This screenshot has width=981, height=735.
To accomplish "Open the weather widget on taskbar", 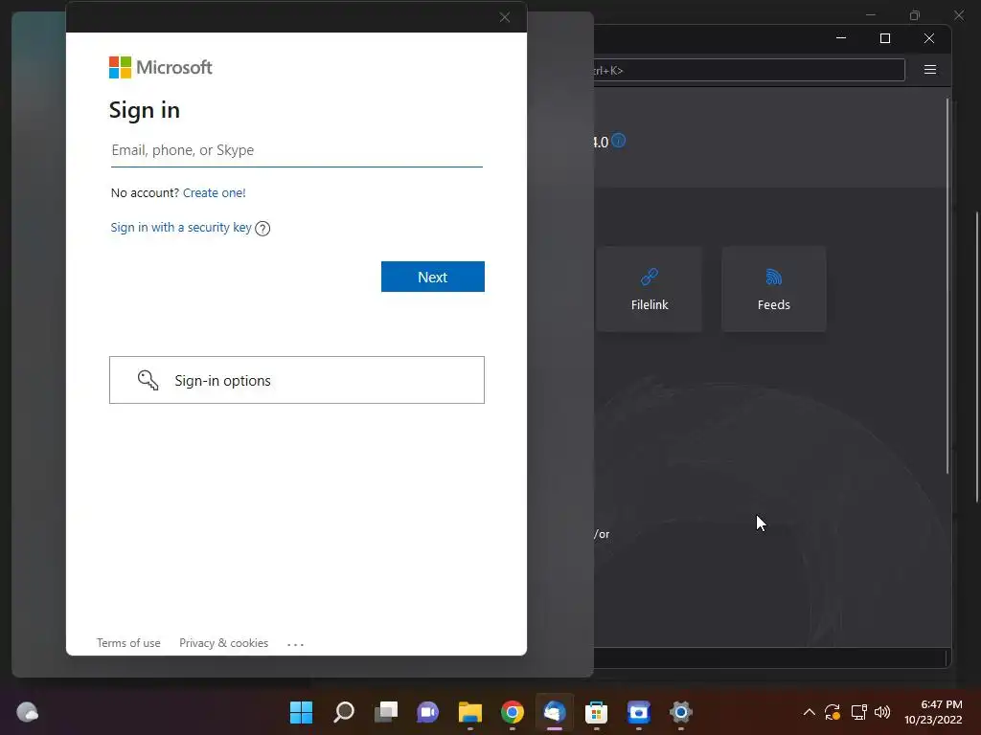I will 27,712.
